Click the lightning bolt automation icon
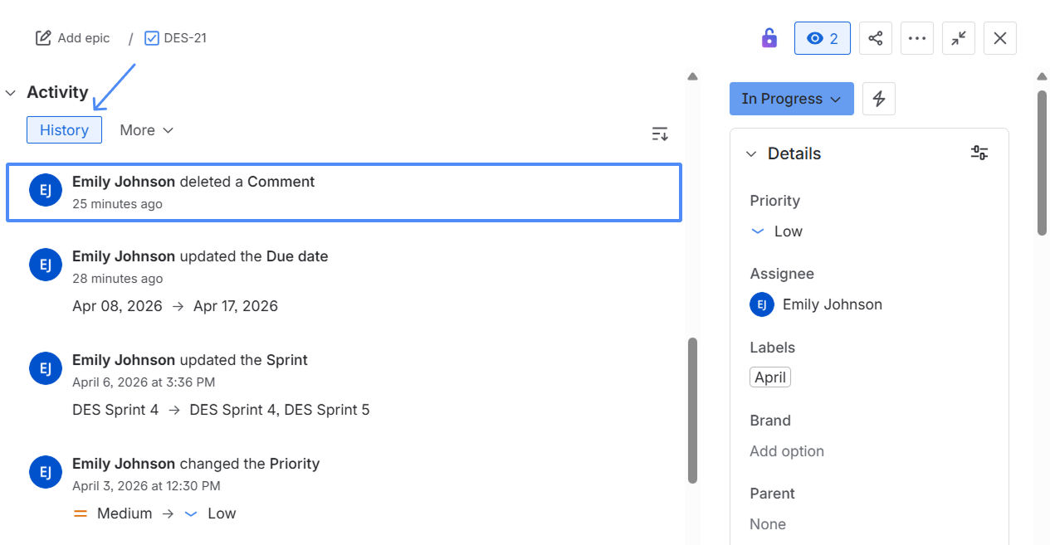The width and height of the screenshot is (1050, 545). [x=879, y=99]
